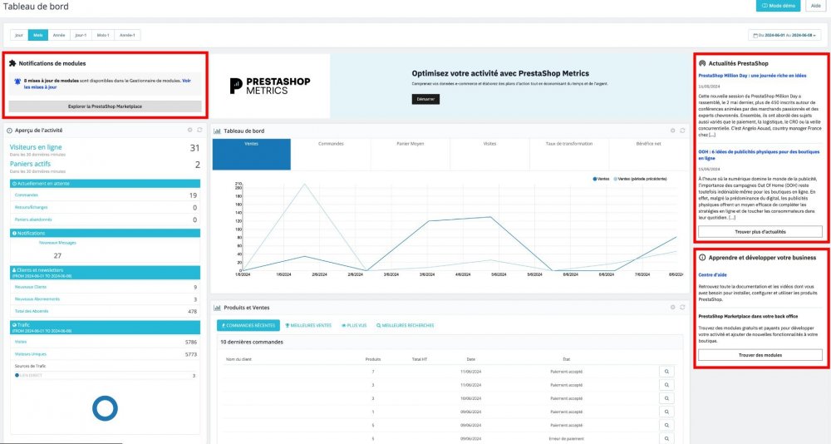
Task: Open the Meilleures ventes tab
Action: click(308, 325)
